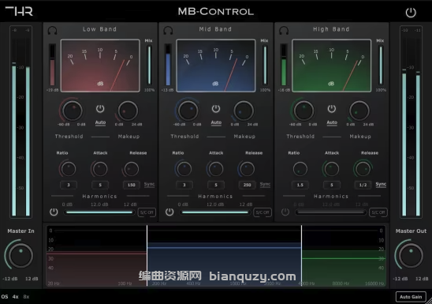Toggle Low Band S/C Off button
The image size is (432, 304).
[147, 212]
